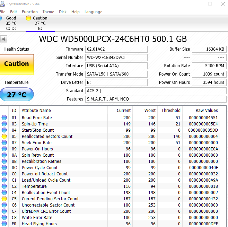Screen dimensions: 228x227
Task: Click the Power On Count value 1039 count
Action: pyautogui.click(x=209, y=74)
